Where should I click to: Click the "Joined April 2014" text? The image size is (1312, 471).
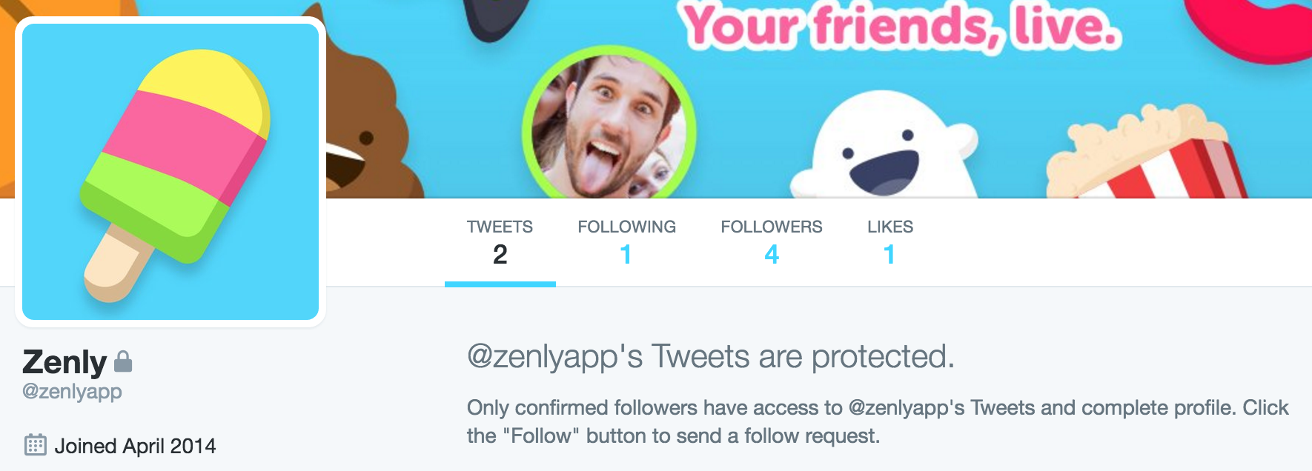[135, 446]
